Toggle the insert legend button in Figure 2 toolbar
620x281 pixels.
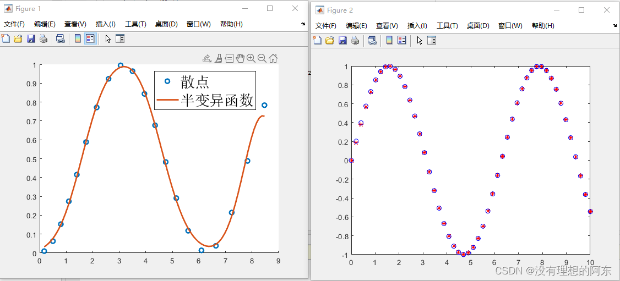[402, 40]
